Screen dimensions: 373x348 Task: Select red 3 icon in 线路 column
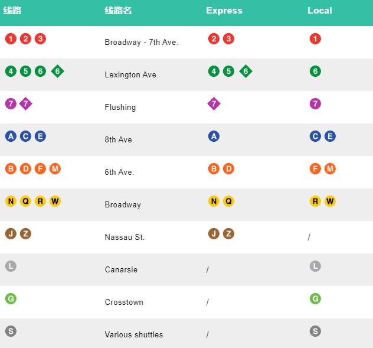(40, 39)
